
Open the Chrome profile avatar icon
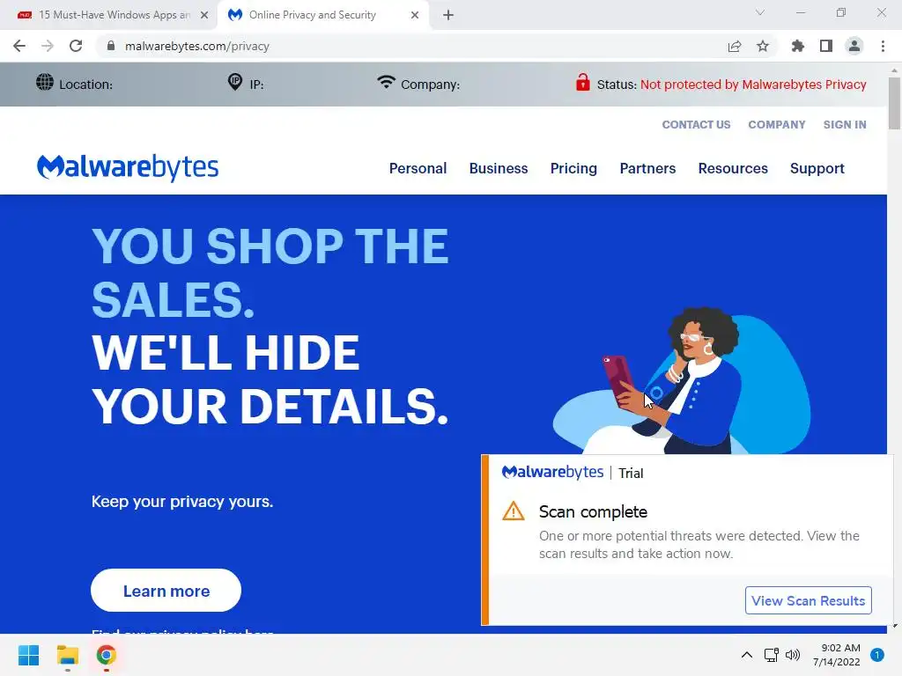click(x=854, y=46)
